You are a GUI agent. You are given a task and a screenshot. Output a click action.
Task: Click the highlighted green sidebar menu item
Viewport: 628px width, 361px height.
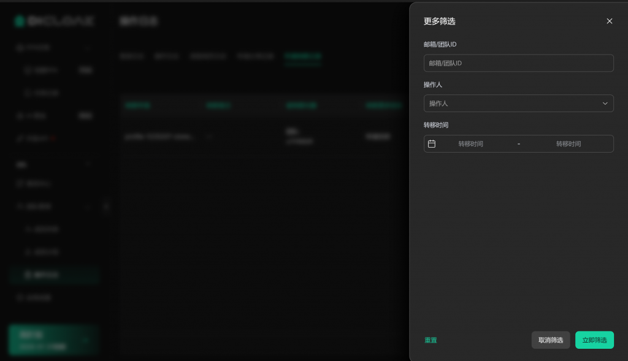54,275
